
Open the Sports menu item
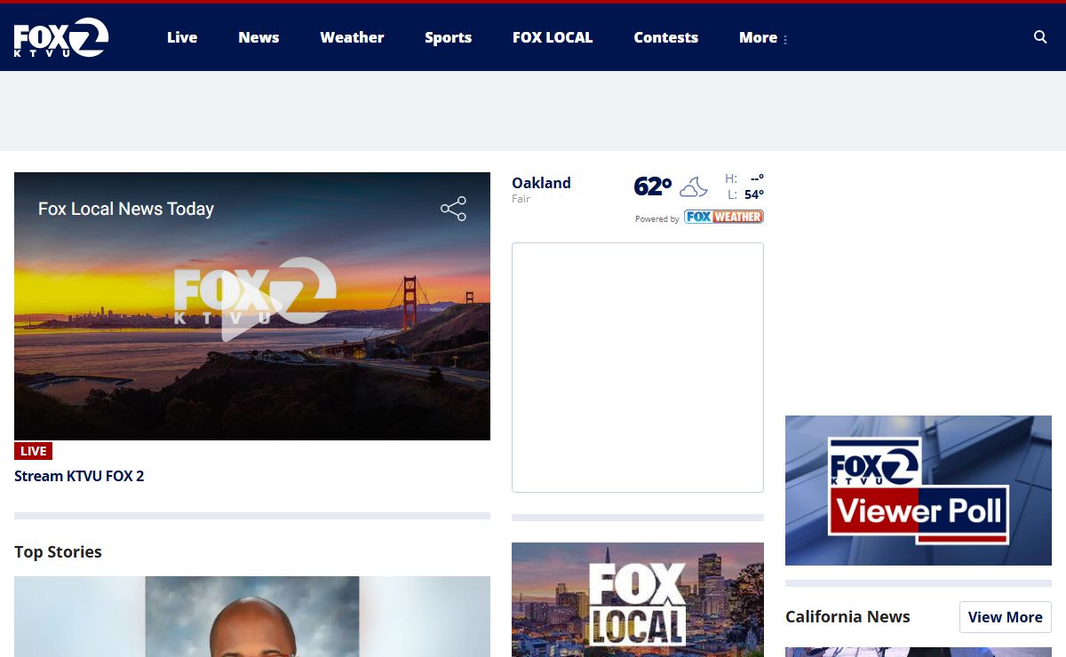(448, 37)
